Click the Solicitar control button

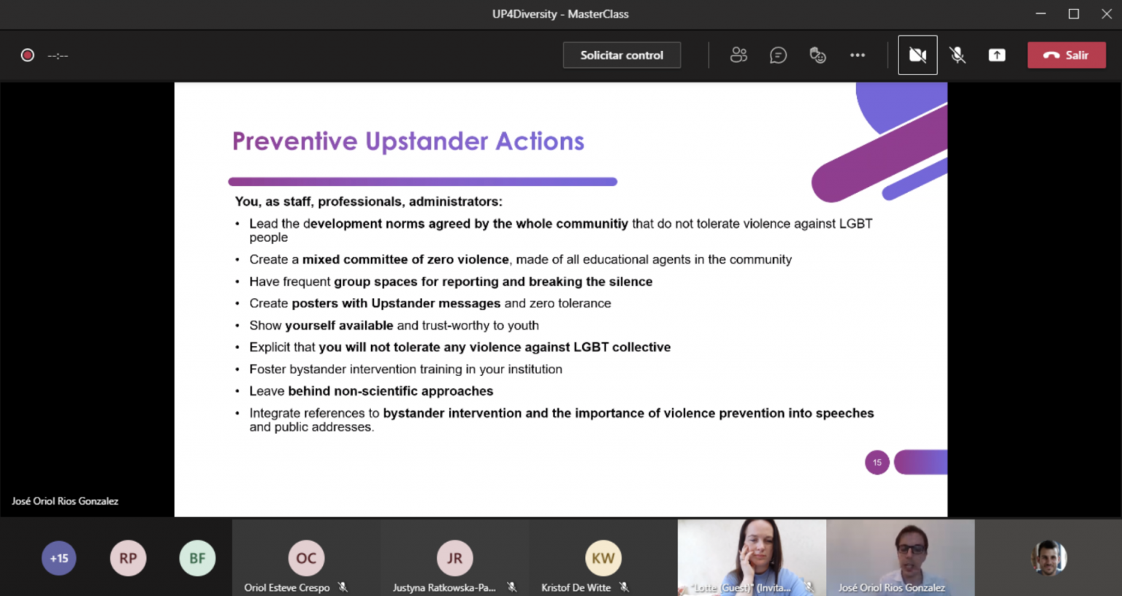pyautogui.click(x=622, y=55)
